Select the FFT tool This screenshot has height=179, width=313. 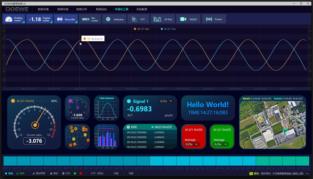click(x=138, y=19)
